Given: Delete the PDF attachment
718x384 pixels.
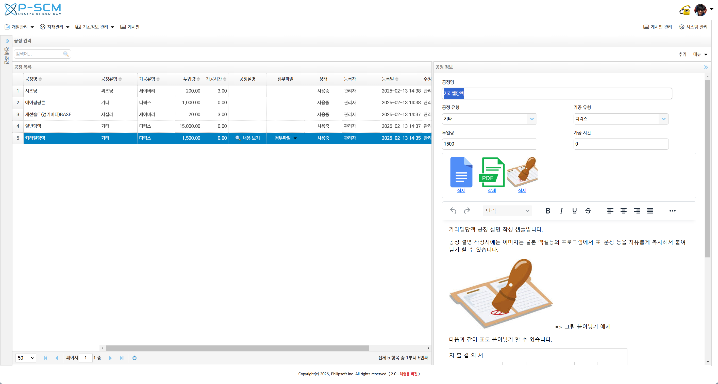Looking at the screenshot, I should click(492, 190).
